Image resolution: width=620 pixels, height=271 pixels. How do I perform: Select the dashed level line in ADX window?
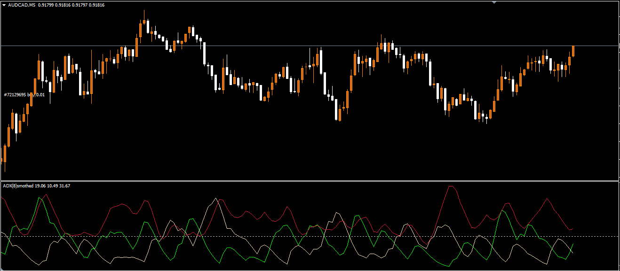point(282,236)
